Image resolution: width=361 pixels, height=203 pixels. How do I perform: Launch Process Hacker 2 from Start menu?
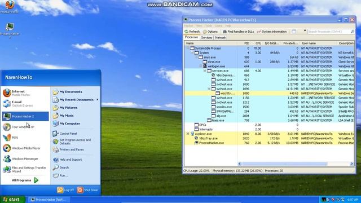(25, 116)
